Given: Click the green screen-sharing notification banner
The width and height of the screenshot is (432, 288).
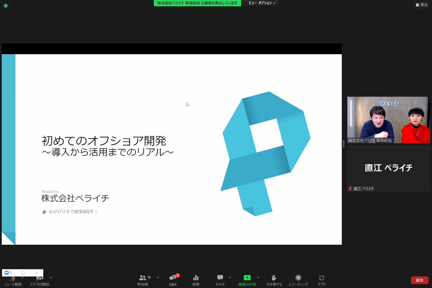Looking at the screenshot, I should [x=197, y=3].
